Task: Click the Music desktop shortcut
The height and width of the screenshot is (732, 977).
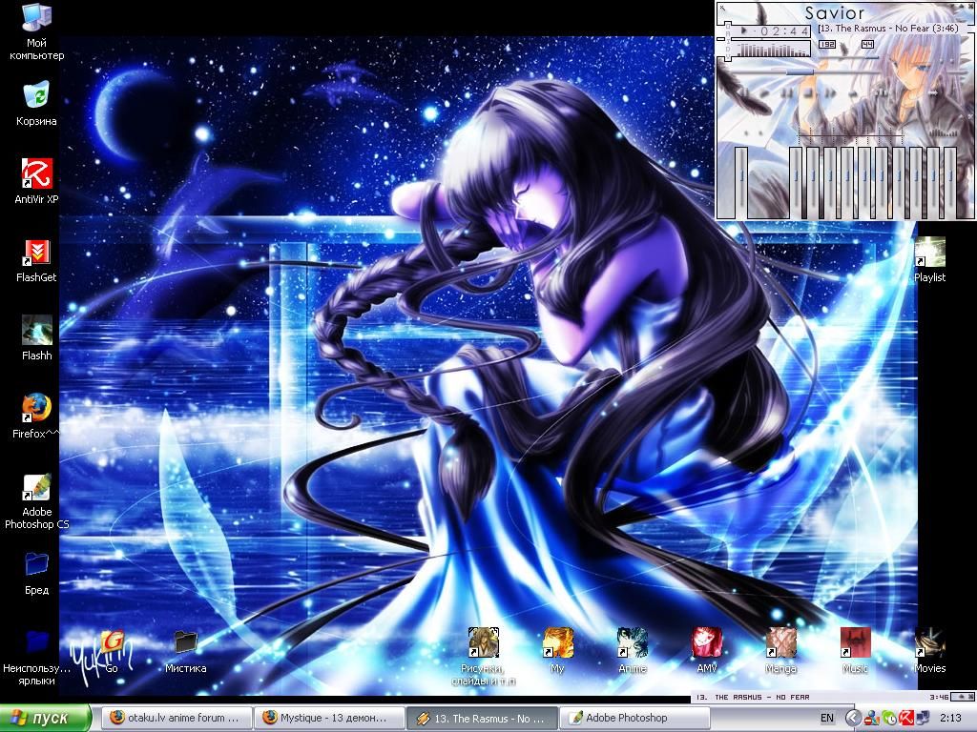Action: 855,651
